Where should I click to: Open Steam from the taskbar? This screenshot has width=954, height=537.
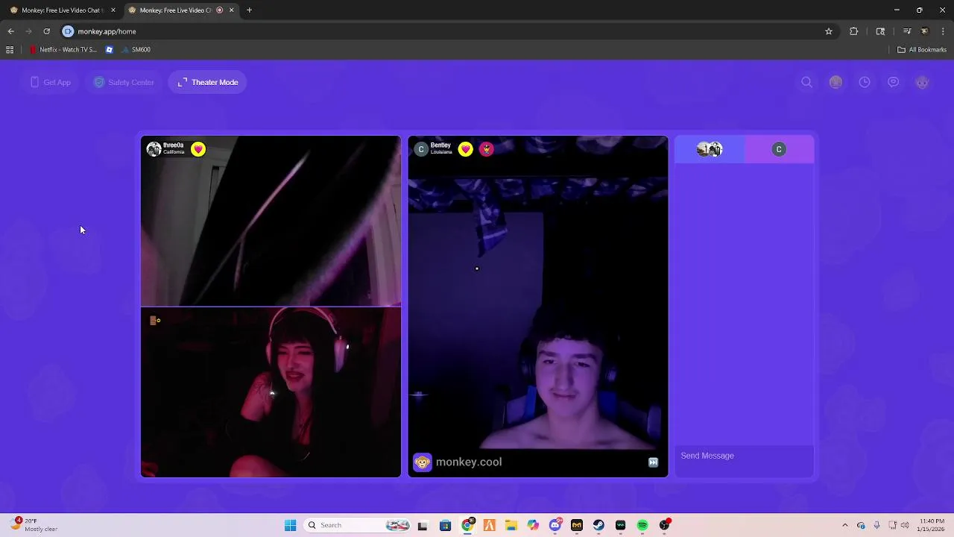coord(598,525)
